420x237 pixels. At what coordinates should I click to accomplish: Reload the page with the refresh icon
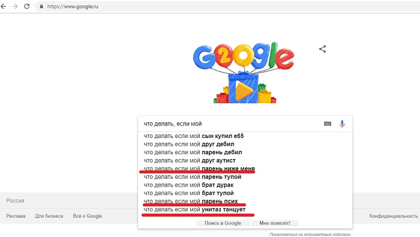point(27,6)
